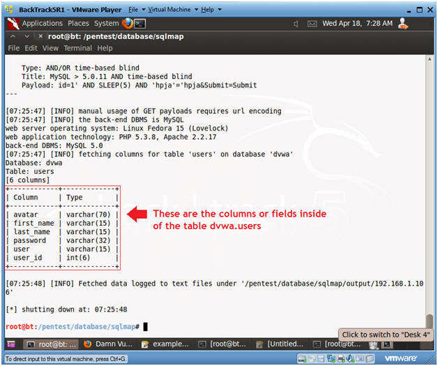Open the Virtual Machine dropdown menu
This screenshot has height=366, width=438.
[x=173, y=10]
